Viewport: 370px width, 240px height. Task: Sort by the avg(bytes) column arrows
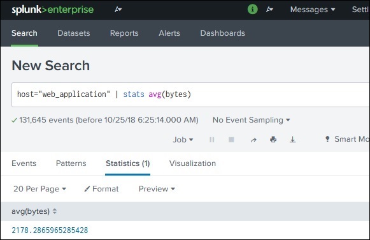[55, 211]
